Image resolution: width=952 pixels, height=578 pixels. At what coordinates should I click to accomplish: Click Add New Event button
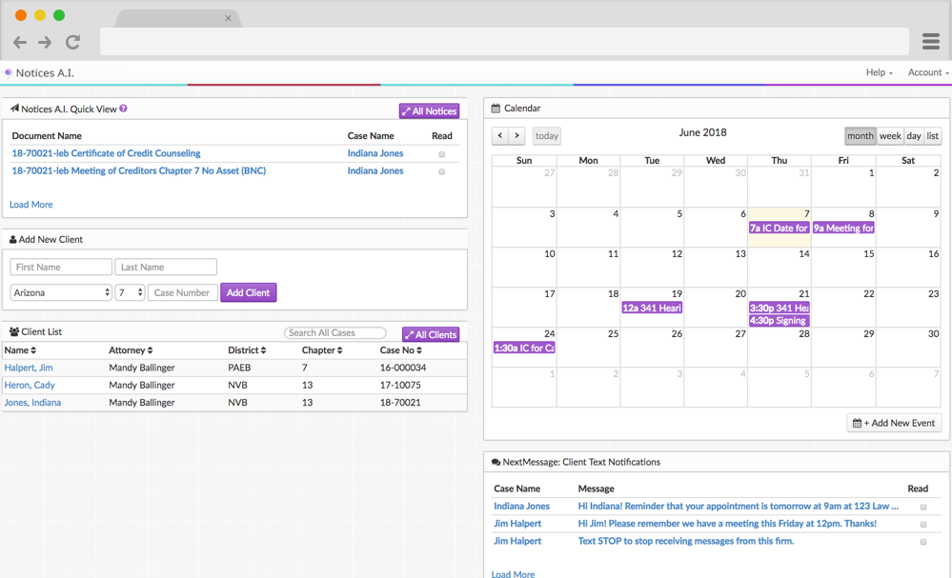coord(894,423)
